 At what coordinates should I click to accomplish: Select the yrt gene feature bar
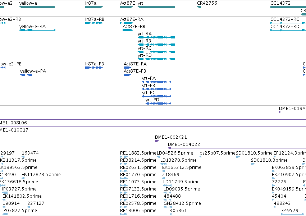156,7
